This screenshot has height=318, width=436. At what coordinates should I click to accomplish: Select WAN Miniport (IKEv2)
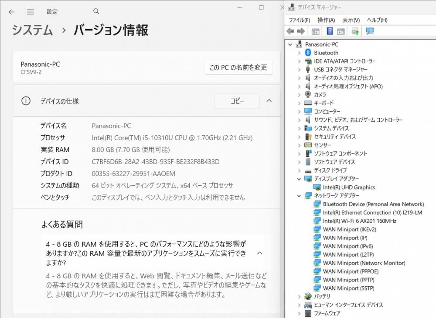350,230
